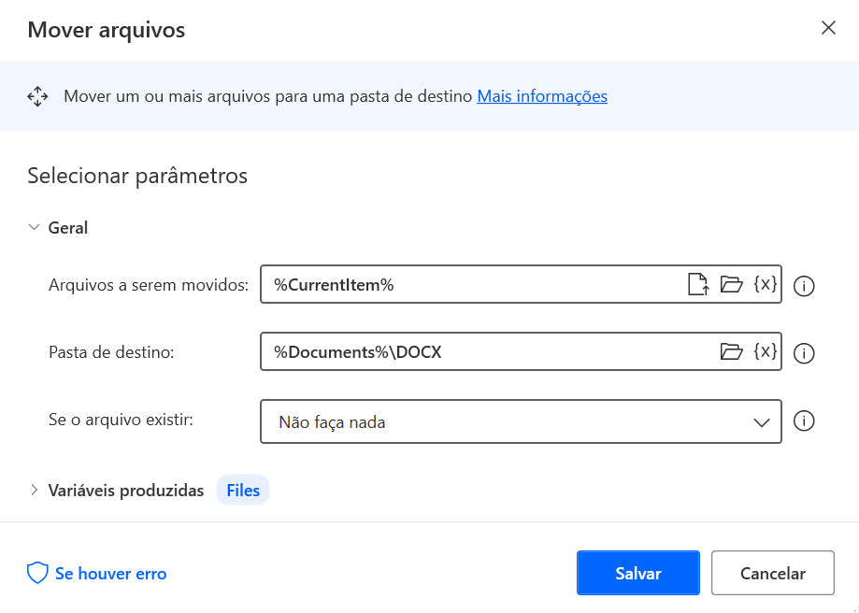Screen dimensions: 859x613
Task: Open the Mais informações link
Action: click(x=542, y=95)
